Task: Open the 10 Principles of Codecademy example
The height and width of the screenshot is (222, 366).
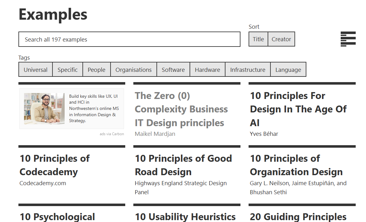Action: pyautogui.click(x=55, y=165)
